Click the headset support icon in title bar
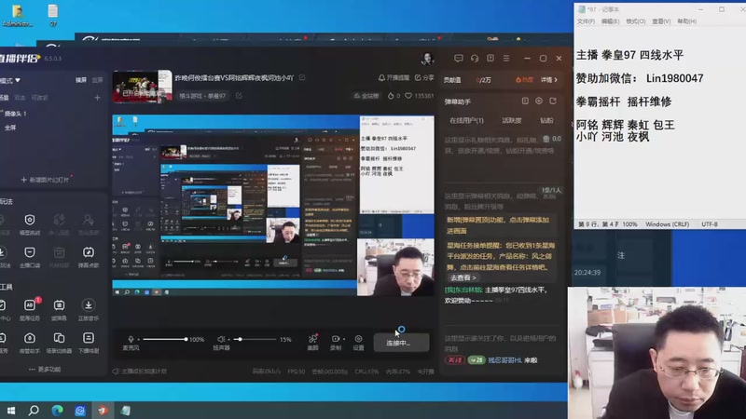Viewport: 746px width, 419px height. pos(475,58)
